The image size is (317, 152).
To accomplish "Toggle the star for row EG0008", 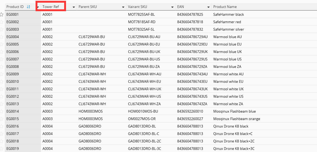I will click(1, 67).
